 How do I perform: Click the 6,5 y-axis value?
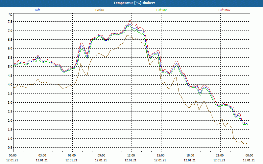point(10,40)
